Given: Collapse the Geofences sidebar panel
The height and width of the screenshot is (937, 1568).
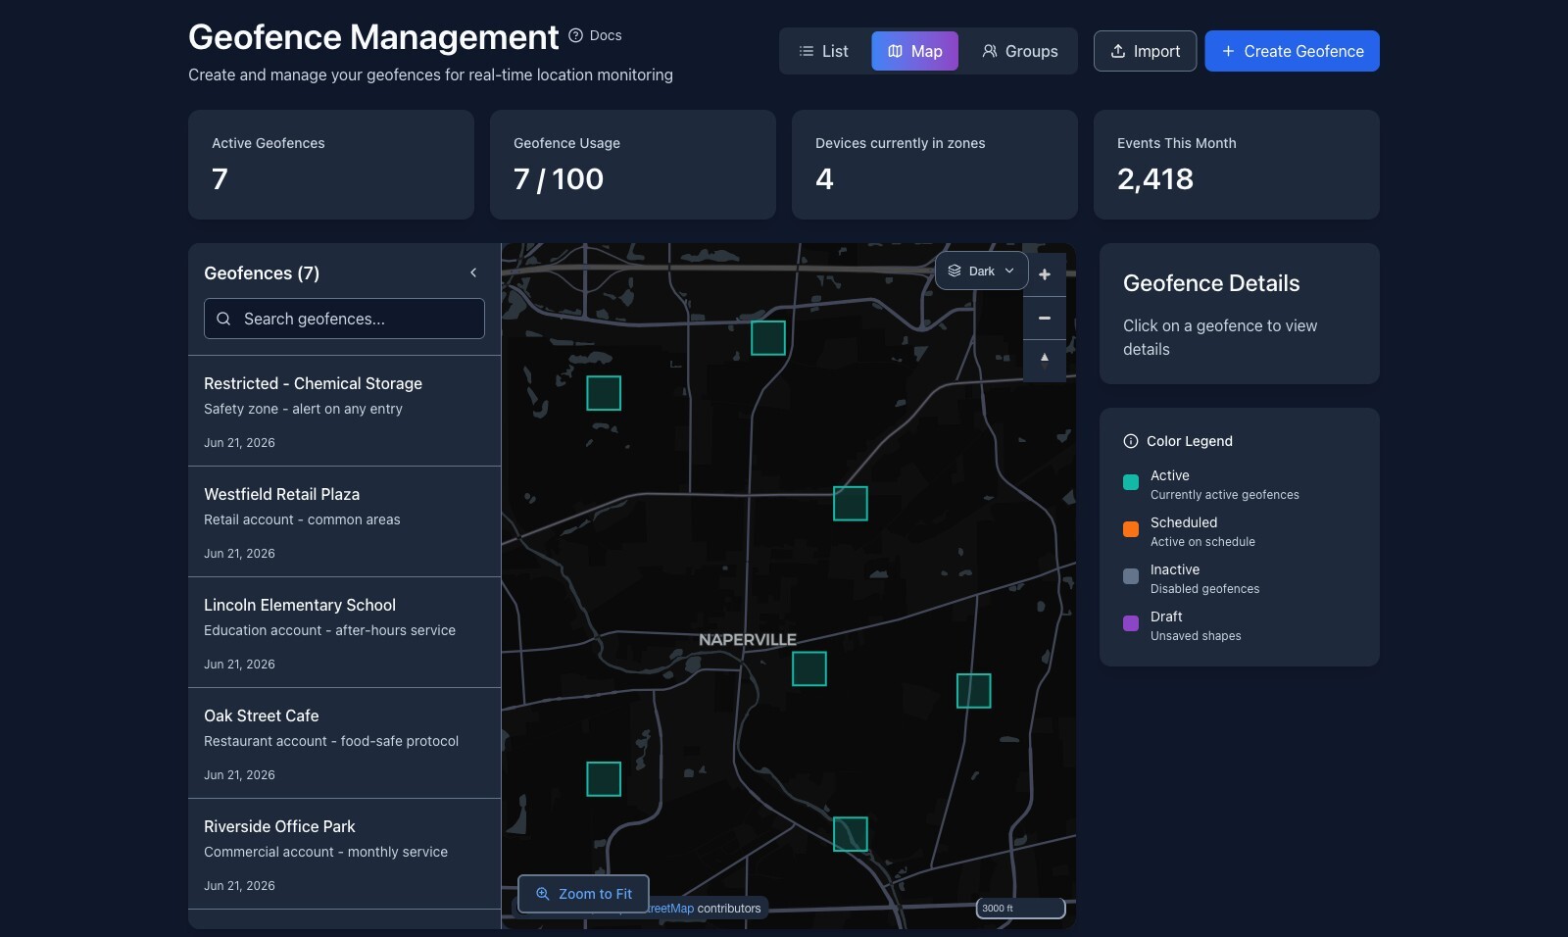Looking at the screenshot, I should click(473, 272).
